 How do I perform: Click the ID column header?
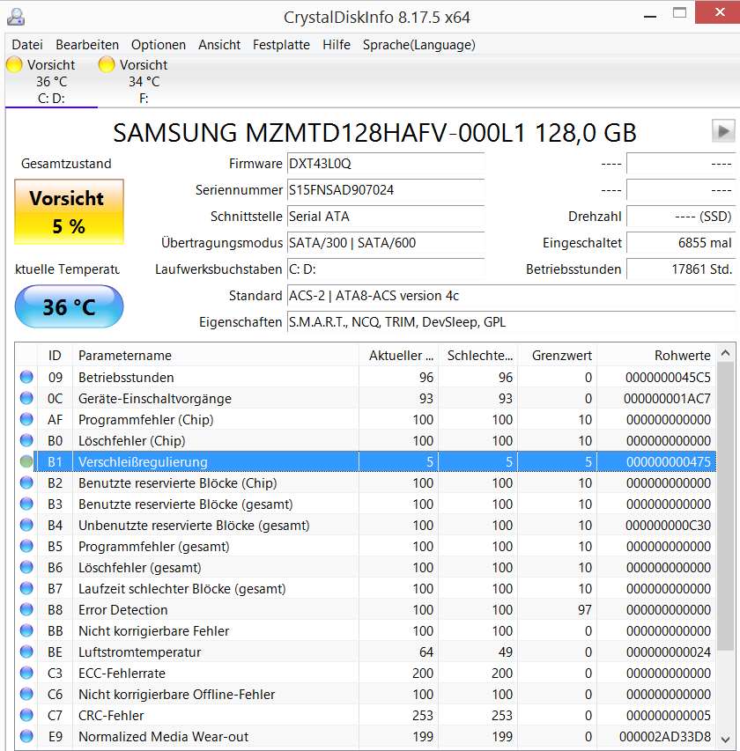55,355
